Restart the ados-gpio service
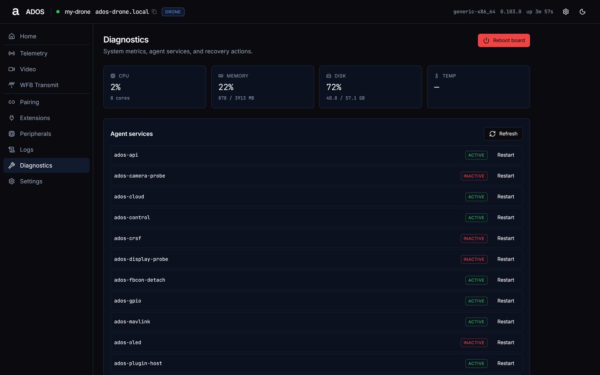 (506, 301)
